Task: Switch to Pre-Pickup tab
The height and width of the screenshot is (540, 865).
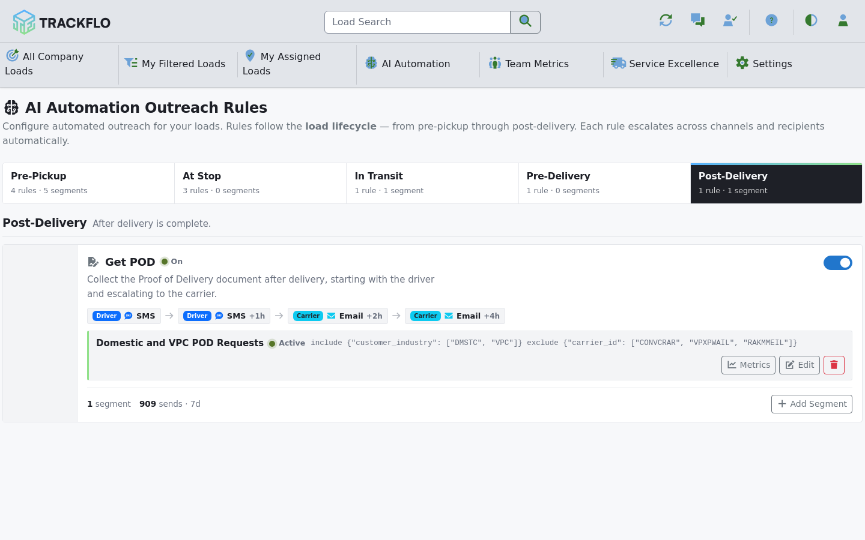Action: point(88,183)
